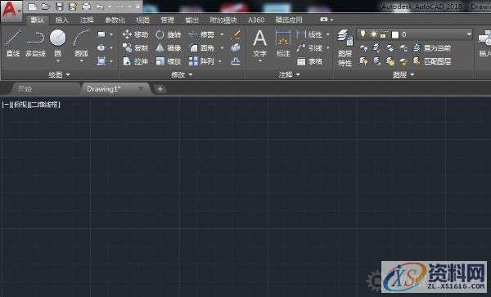Expand the 注释 (Annotation) panel
The width and height of the screenshot is (491, 297).
(290, 74)
